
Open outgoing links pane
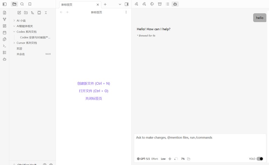(144, 4)
